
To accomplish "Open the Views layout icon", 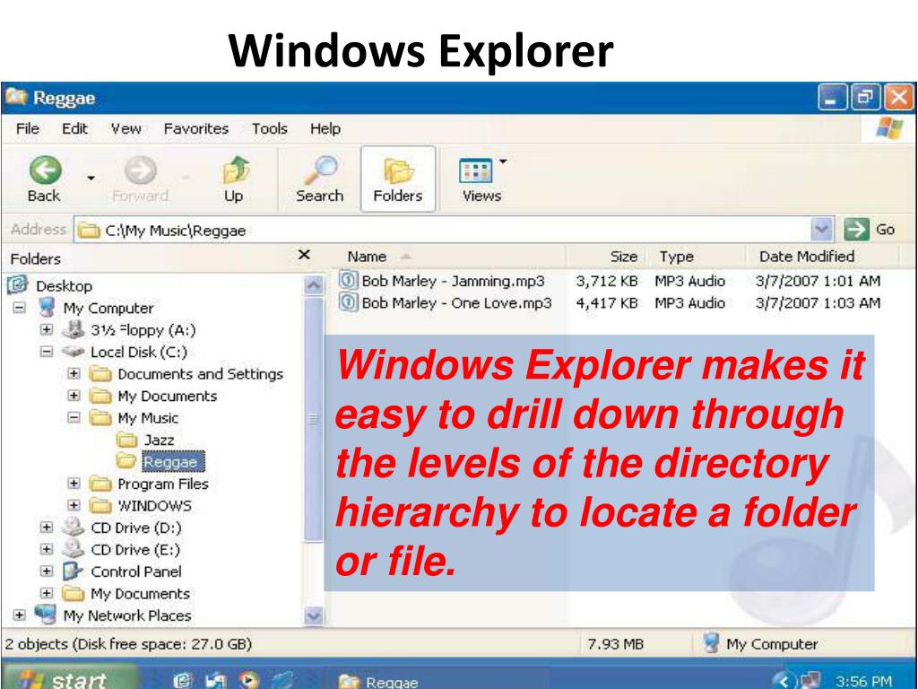I will click(475, 171).
